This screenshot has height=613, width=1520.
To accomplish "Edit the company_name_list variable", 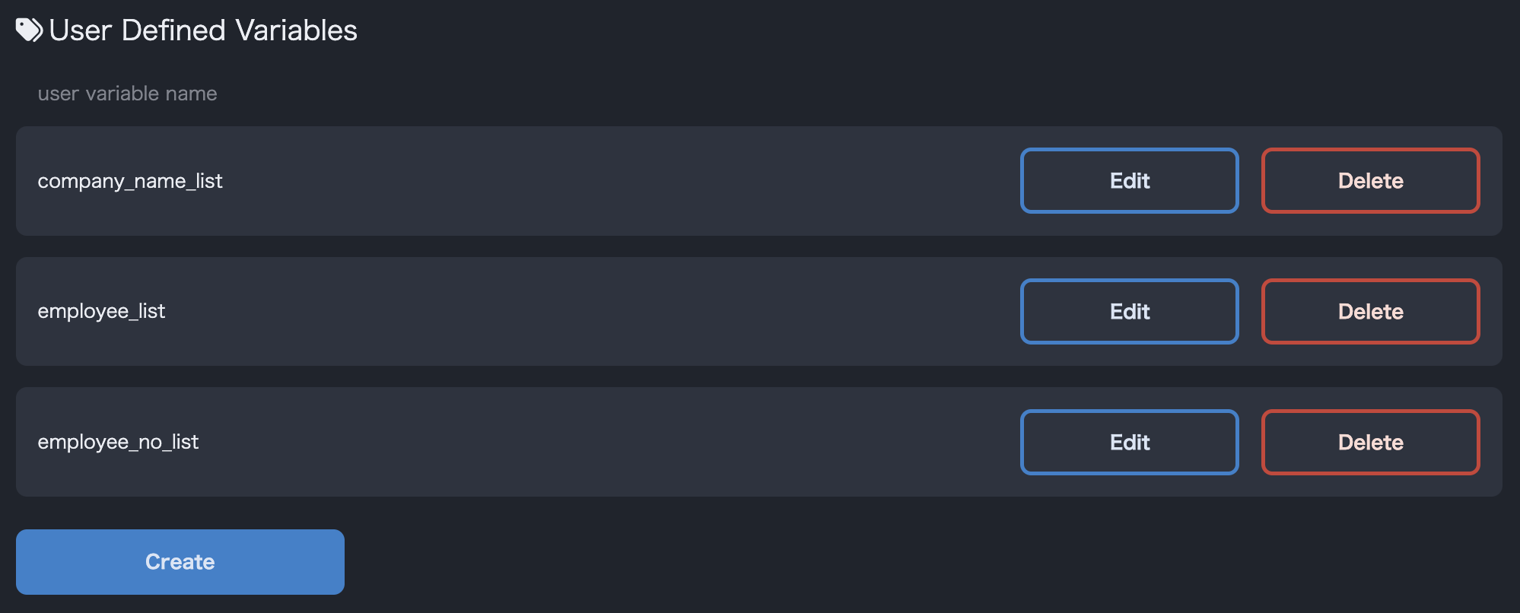I will 1129,181.
